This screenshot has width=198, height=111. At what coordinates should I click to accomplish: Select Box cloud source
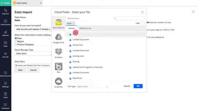(x=58, y=68)
